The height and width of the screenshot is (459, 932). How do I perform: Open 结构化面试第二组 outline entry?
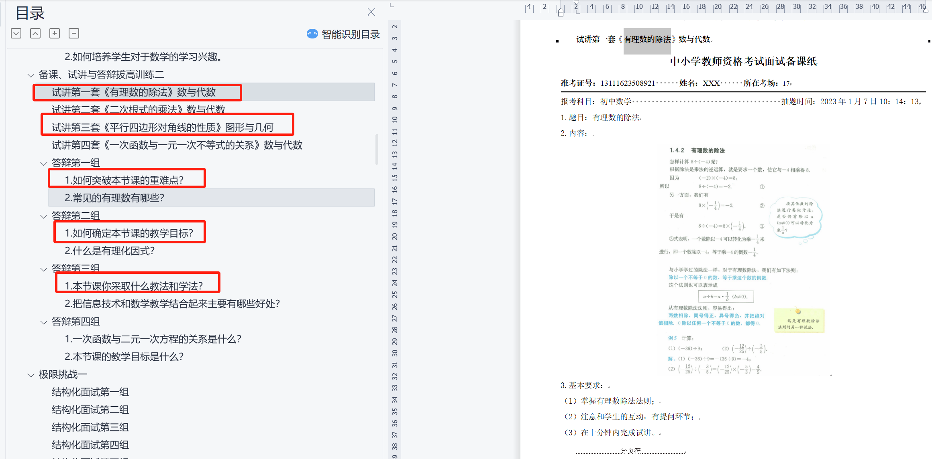pyautogui.click(x=90, y=409)
